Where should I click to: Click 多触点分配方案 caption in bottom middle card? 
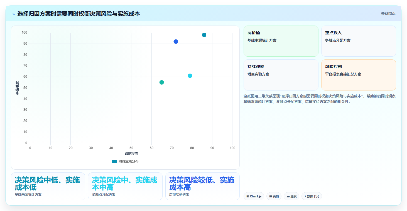pos(104,195)
